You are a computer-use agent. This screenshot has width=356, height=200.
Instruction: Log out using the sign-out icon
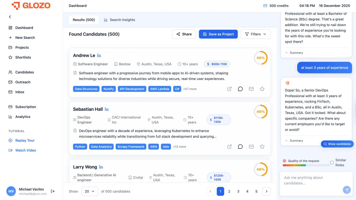[53, 191]
